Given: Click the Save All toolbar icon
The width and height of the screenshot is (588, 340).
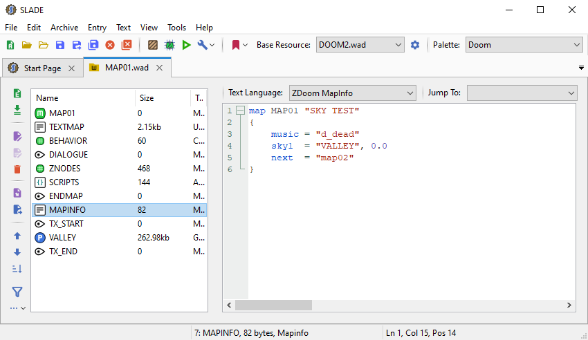Looking at the screenshot, I should [x=93, y=45].
